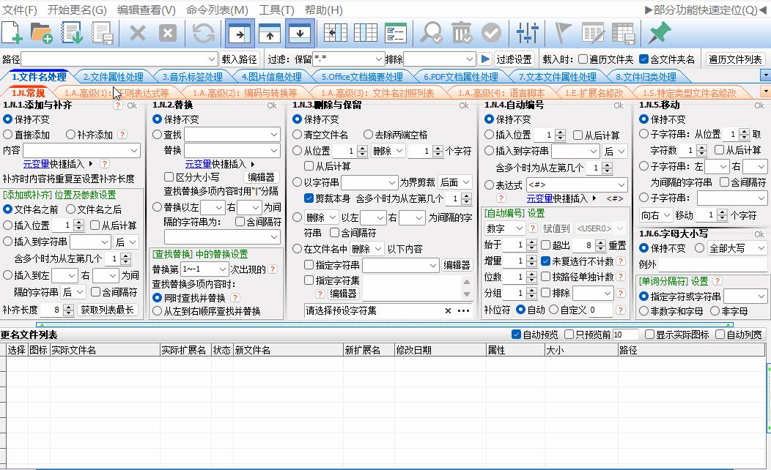Uncheck the 含文件夹名 checkbox
Screen dimensions: 771x470
click(643, 59)
